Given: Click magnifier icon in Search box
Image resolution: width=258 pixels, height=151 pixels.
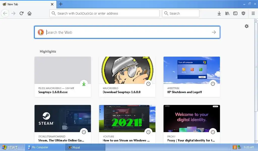Looking at the screenshot, I should 166,13.
